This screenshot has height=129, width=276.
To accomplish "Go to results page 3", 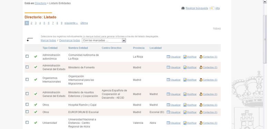I will [x=36, y=23].
